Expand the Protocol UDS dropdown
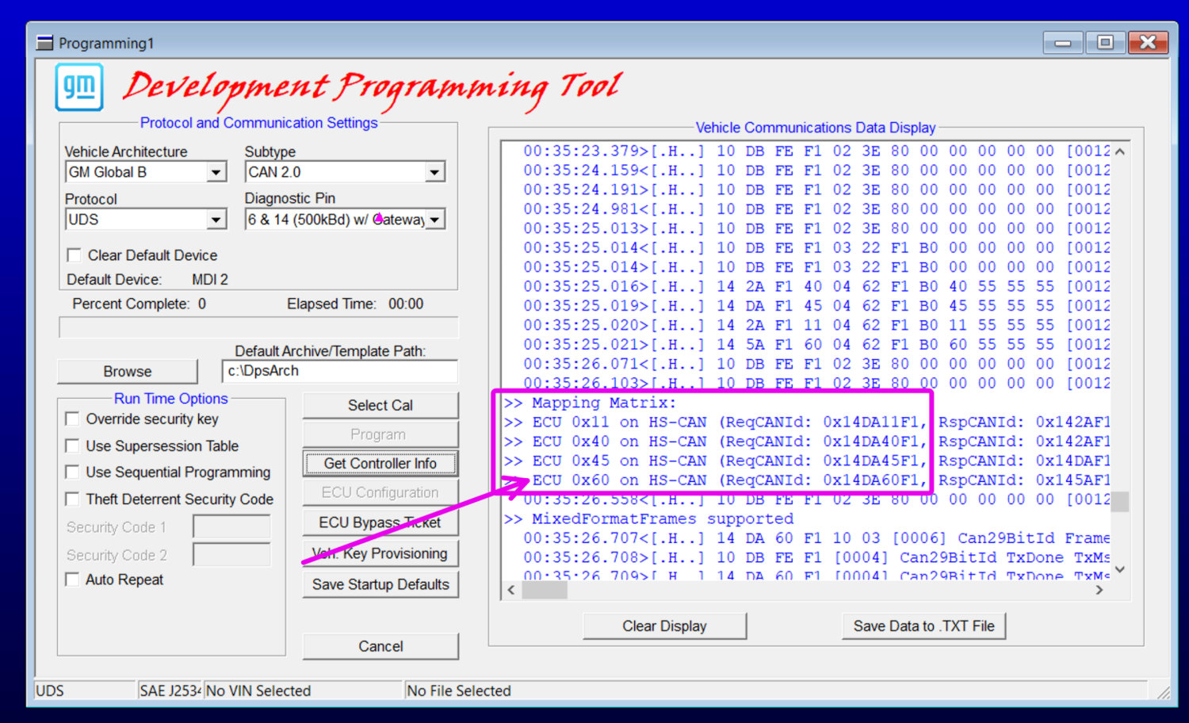Screen dimensions: 1189x723 tap(216, 220)
